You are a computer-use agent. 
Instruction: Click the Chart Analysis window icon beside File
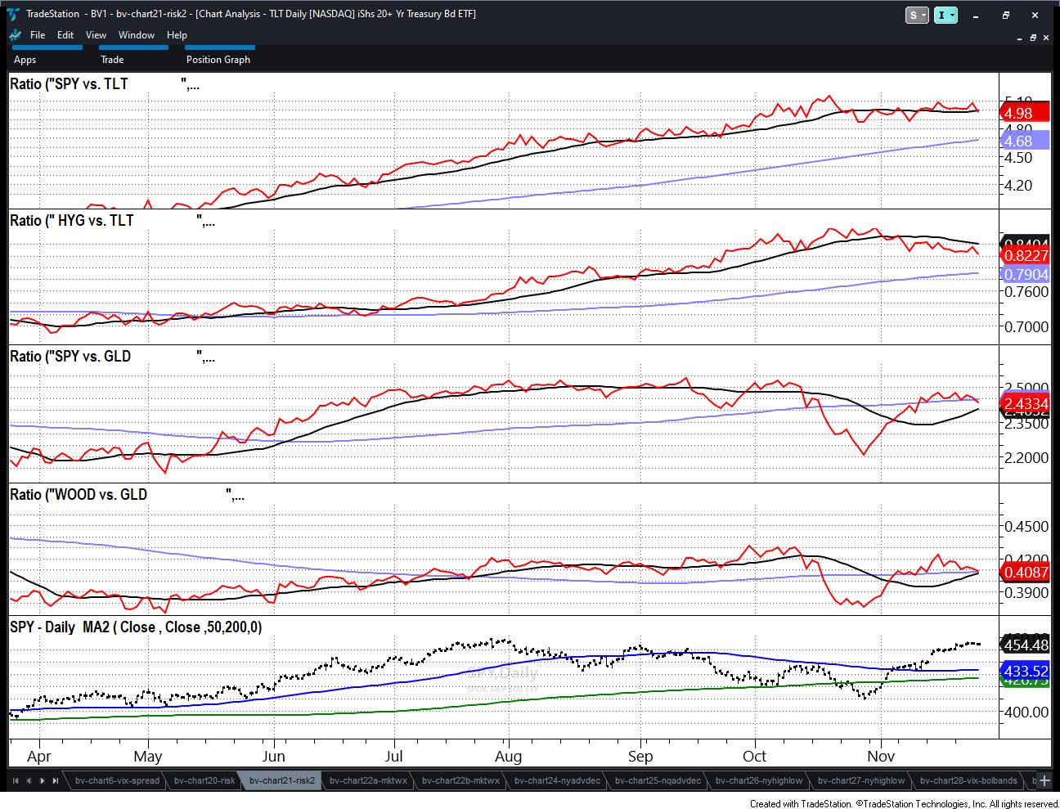[16, 35]
